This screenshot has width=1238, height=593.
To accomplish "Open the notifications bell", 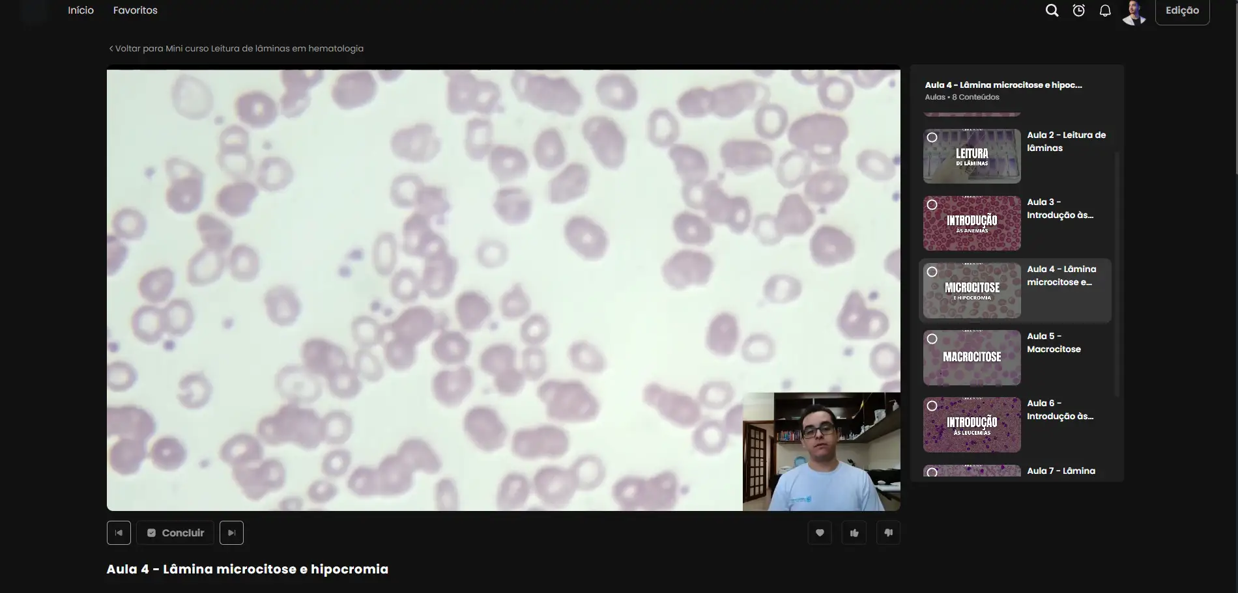I will pyautogui.click(x=1105, y=10).
